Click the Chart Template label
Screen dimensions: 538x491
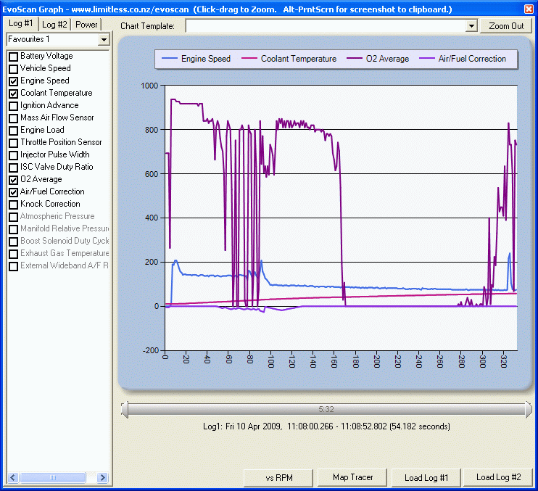147,26
